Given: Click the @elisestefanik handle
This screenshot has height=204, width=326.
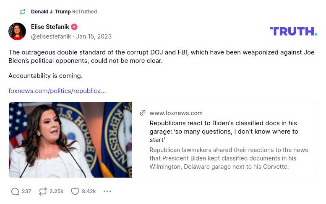Looking at the screenshot, I should tap(51, 36).
